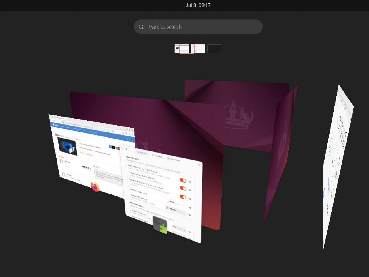This screenshot has height=277, width=369.
Task: Click the background panorama (None) file button
Action: 175,210
